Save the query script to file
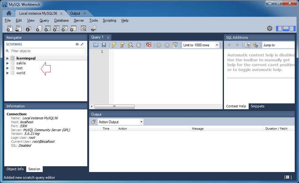The width and height of the screenshot is (299, 183). point(104,45)
